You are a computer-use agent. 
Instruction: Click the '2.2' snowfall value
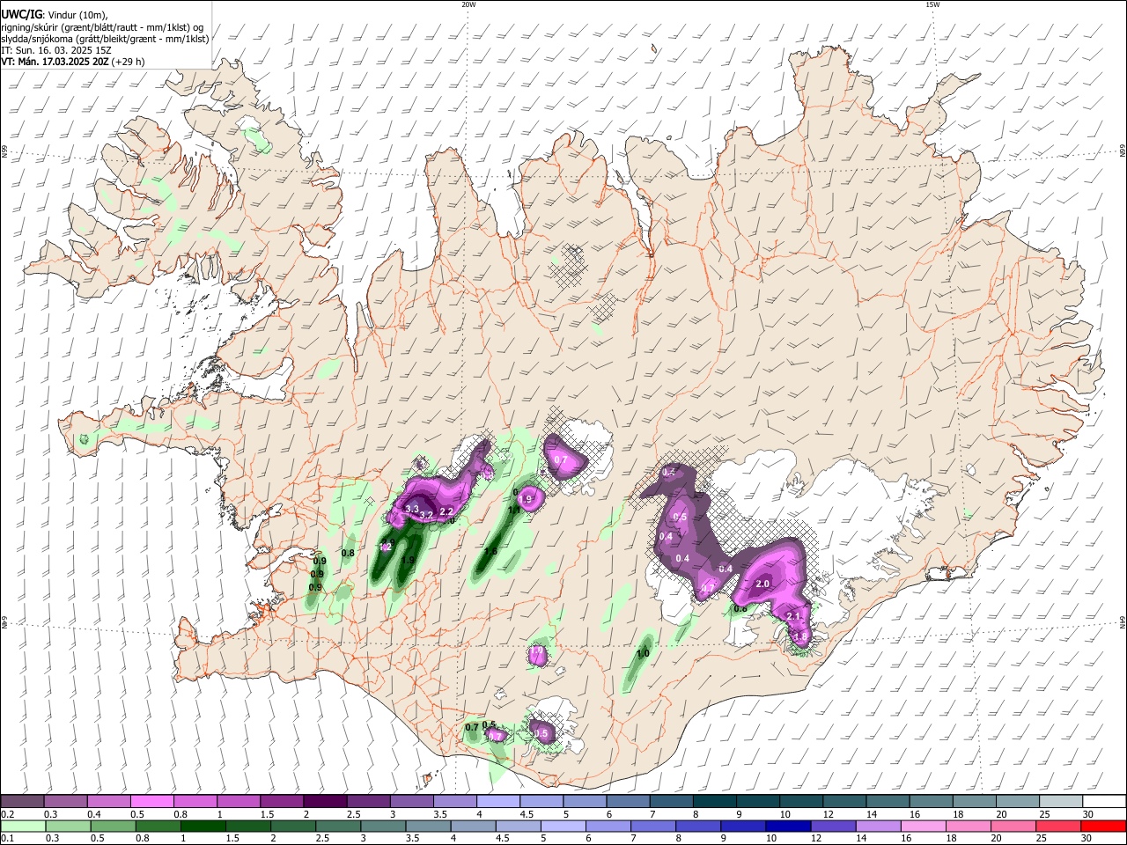coord(446,511)
